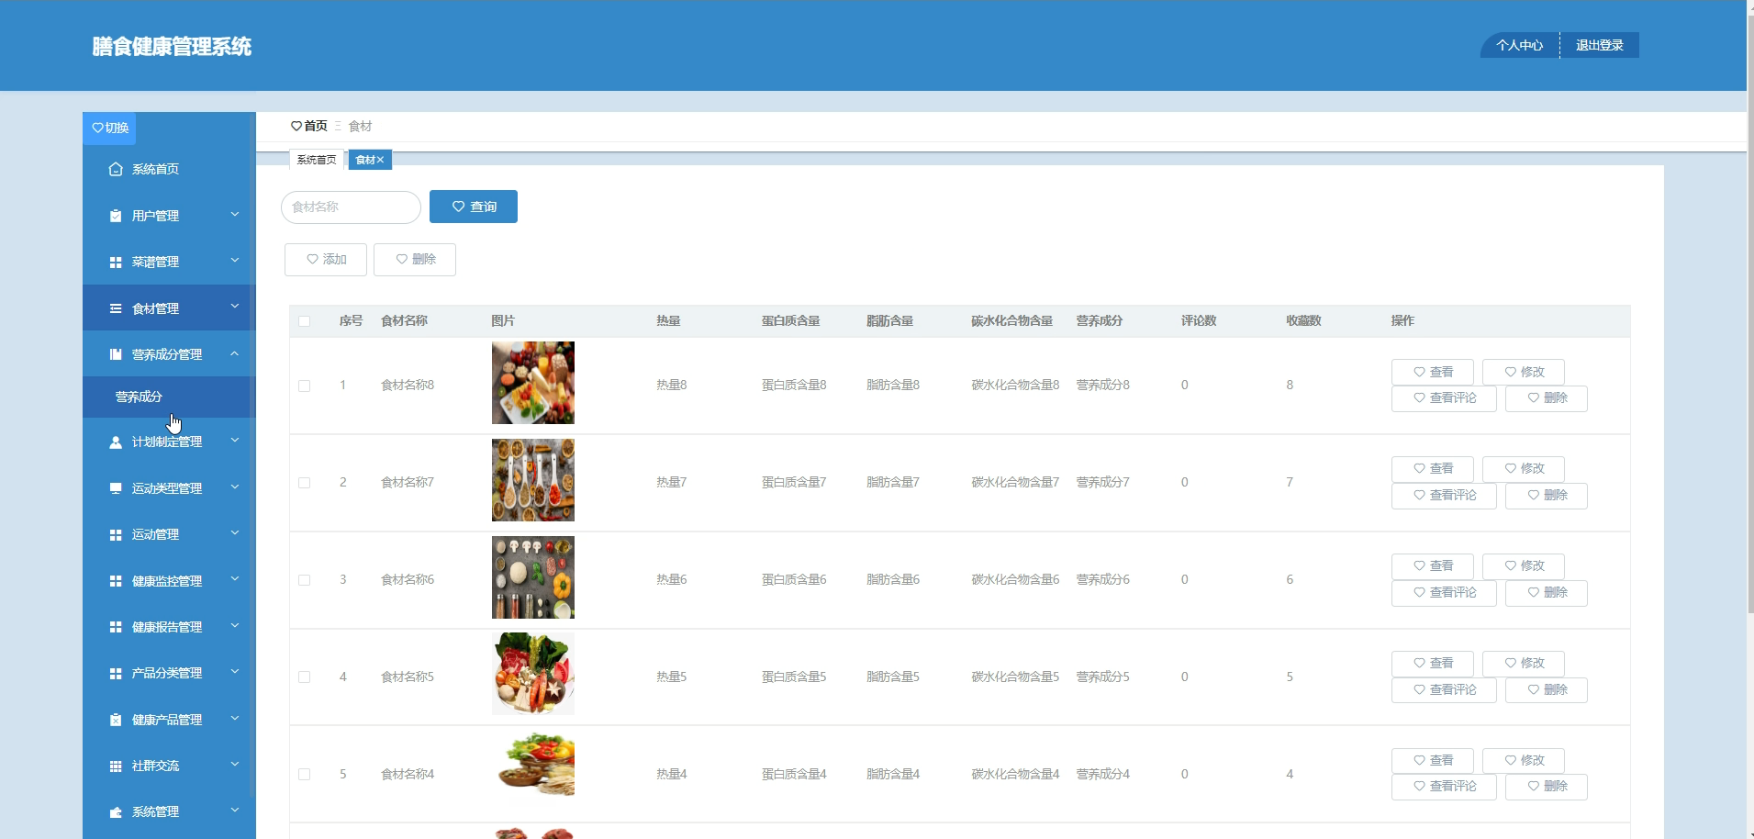Close the 食材 tab with its X
1754x839 pixels.
(x=380, y=160)
